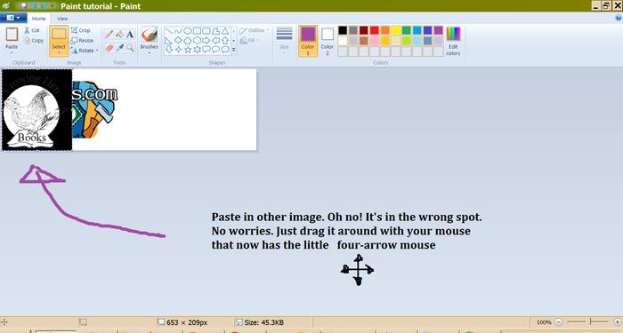
Task: Choose the Rounded rectangle shape
Action: [x=206, y=31]
